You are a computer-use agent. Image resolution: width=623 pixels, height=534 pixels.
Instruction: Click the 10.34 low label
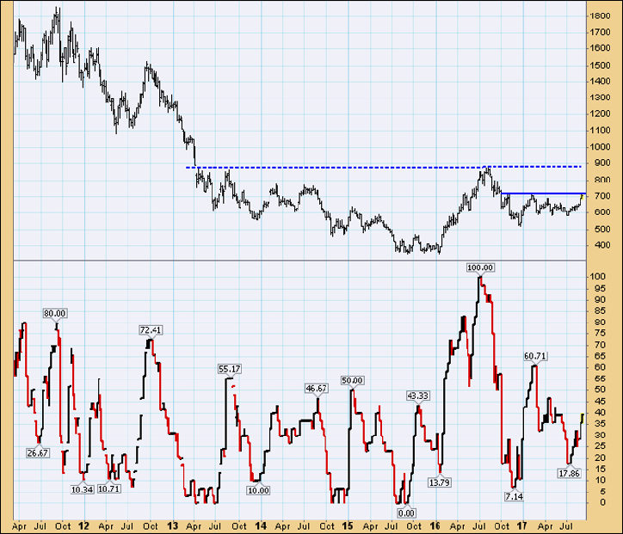(x=81, y=489)
